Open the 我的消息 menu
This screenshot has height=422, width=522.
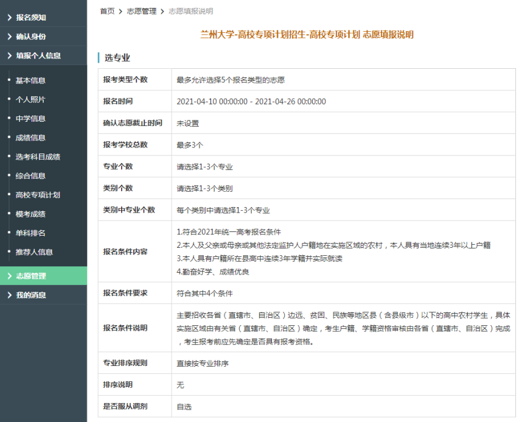31,295
